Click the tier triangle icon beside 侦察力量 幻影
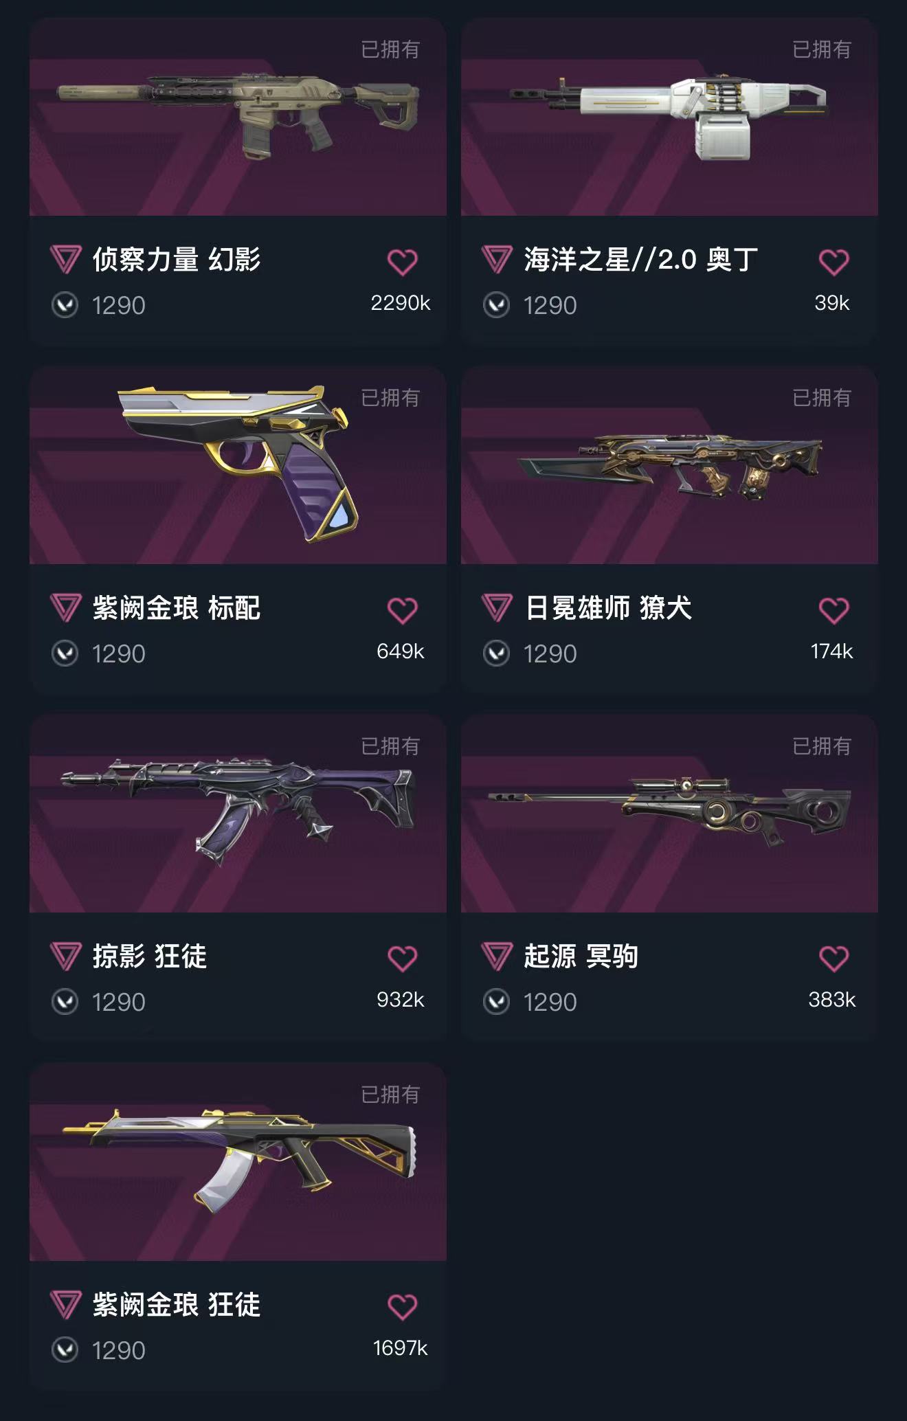The height and width of the screenshot is (1421, 907). coord(66,260)
